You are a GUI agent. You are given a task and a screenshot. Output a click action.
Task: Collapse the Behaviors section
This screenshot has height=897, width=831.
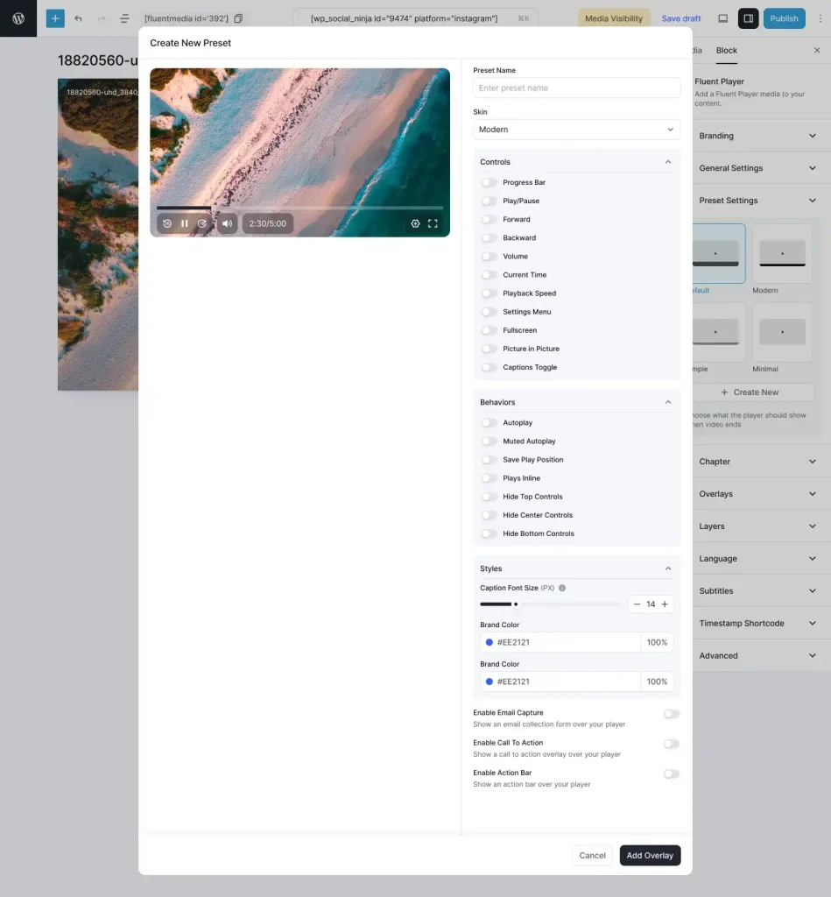[668, 402]
